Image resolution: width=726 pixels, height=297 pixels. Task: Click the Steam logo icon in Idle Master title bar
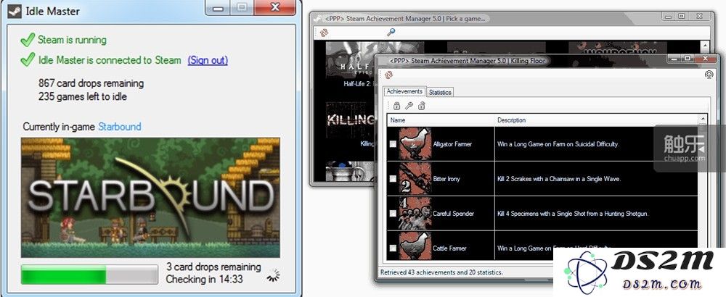pos(15,11)
